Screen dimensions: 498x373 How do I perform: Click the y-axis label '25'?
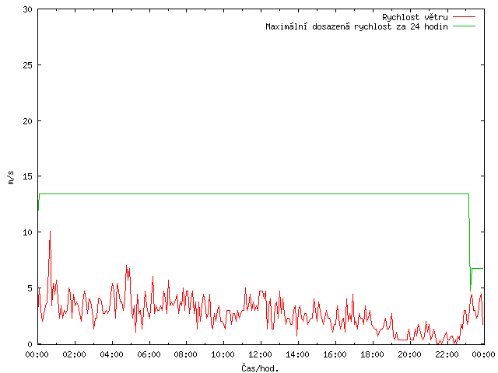point(28,65)
